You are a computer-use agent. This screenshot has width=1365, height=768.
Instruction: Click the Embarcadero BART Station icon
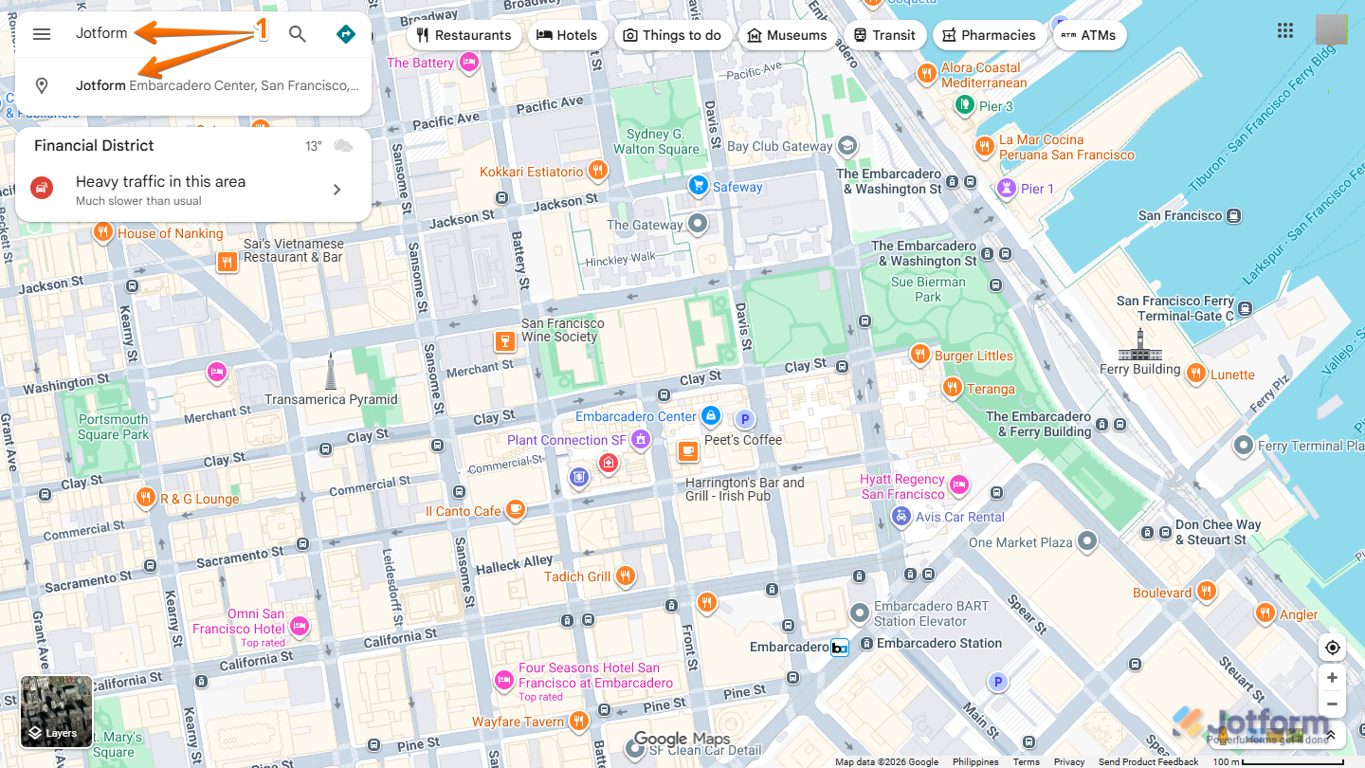[860, 613]
